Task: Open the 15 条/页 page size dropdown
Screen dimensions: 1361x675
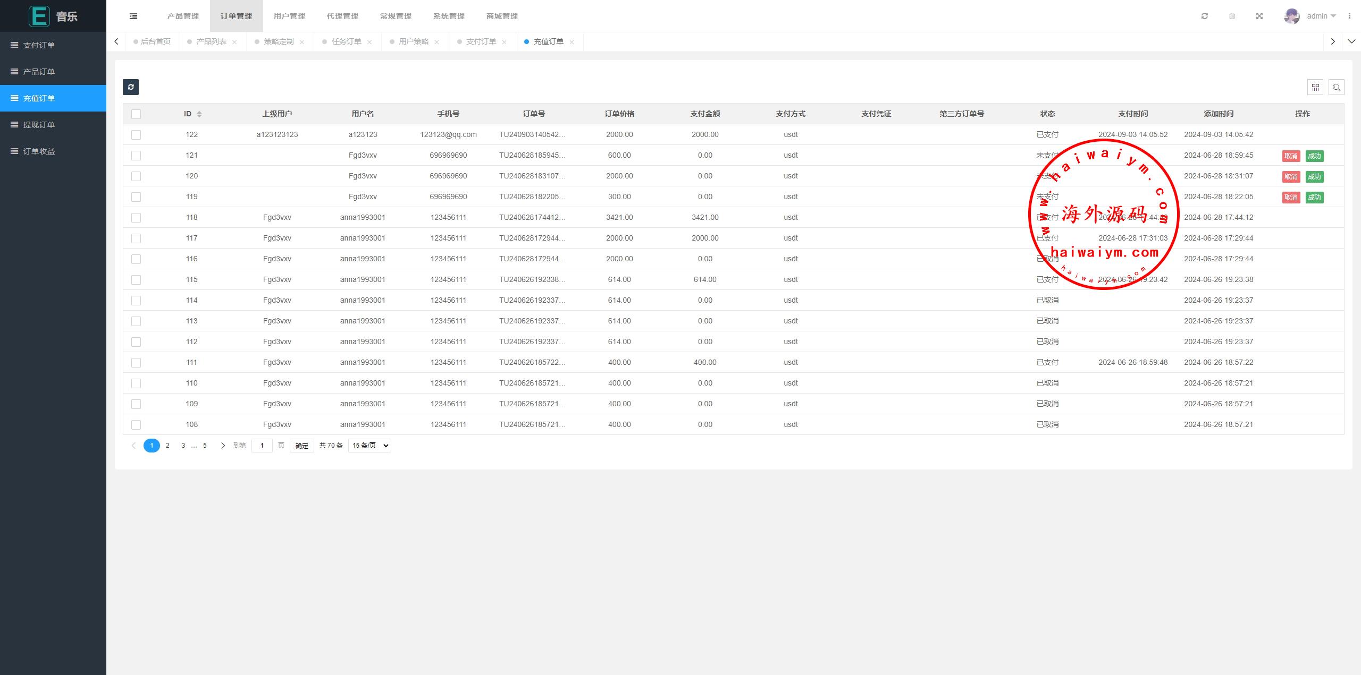Action: tap(369, 446)
